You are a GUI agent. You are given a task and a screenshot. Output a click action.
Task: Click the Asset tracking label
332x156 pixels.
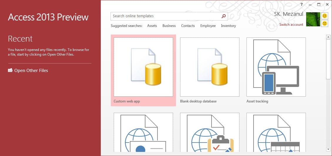(x=257, y=101)
